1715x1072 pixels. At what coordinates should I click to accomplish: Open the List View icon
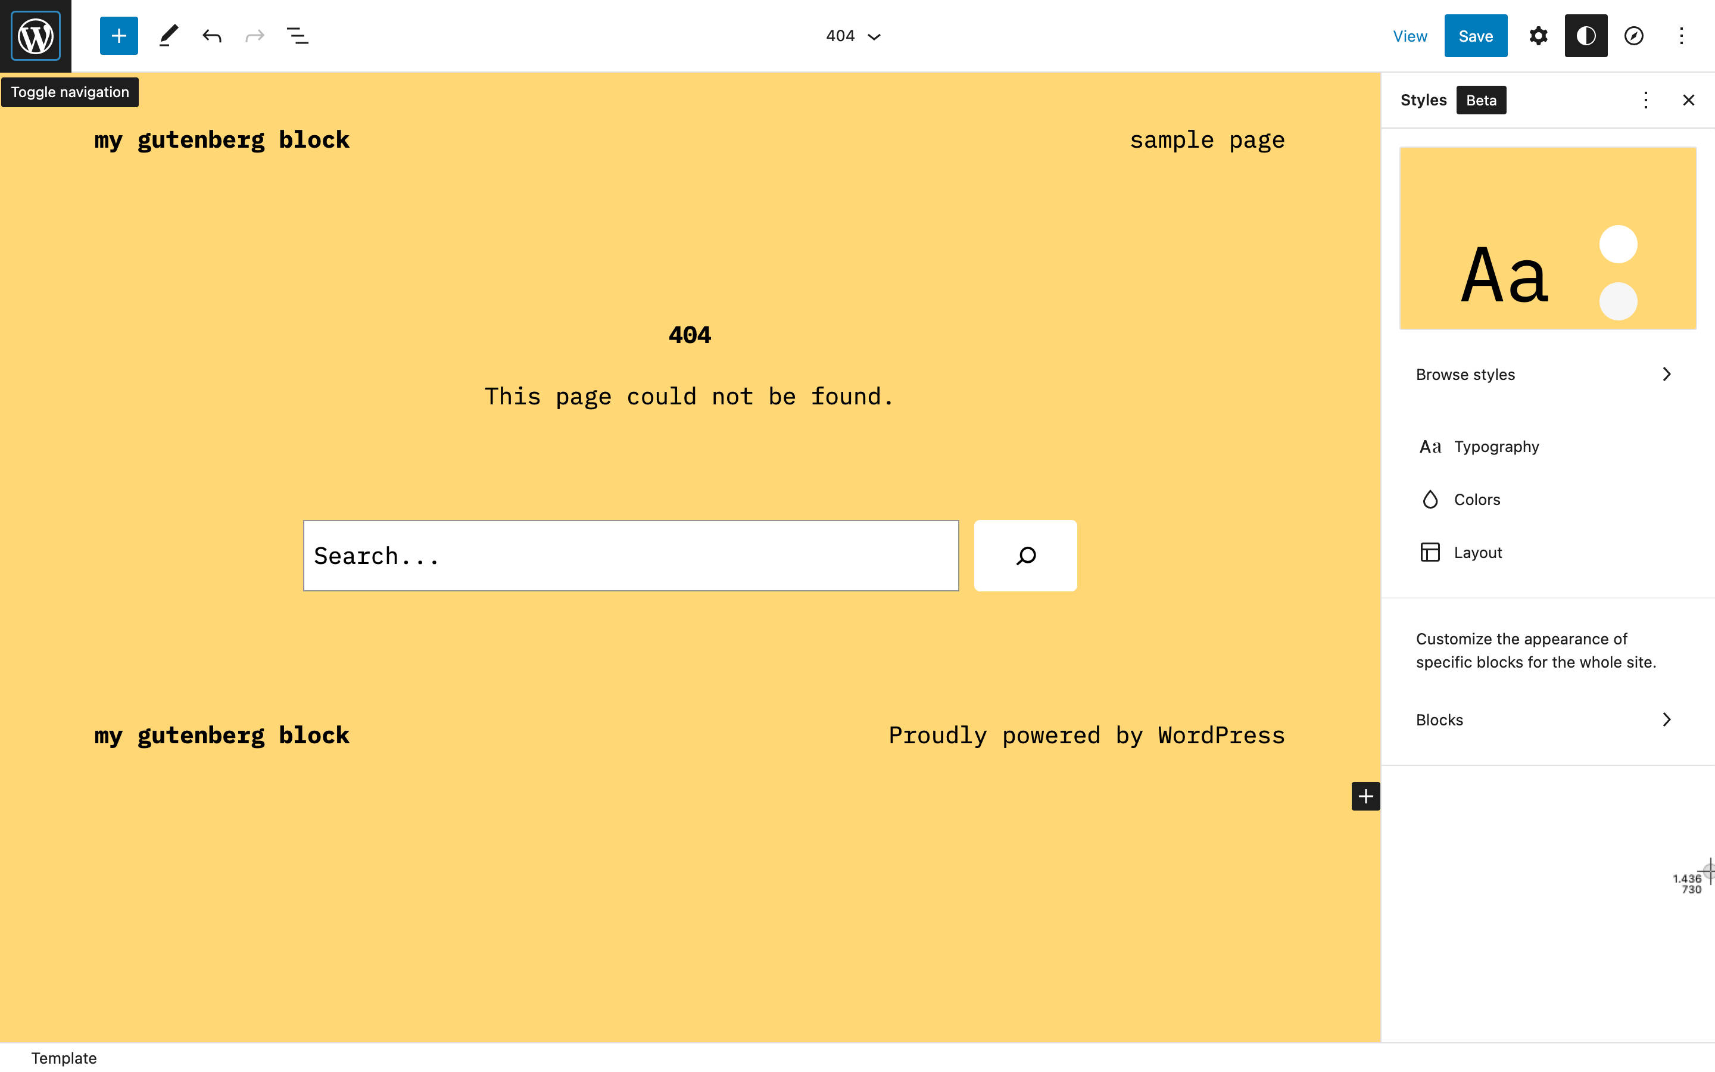299,36
